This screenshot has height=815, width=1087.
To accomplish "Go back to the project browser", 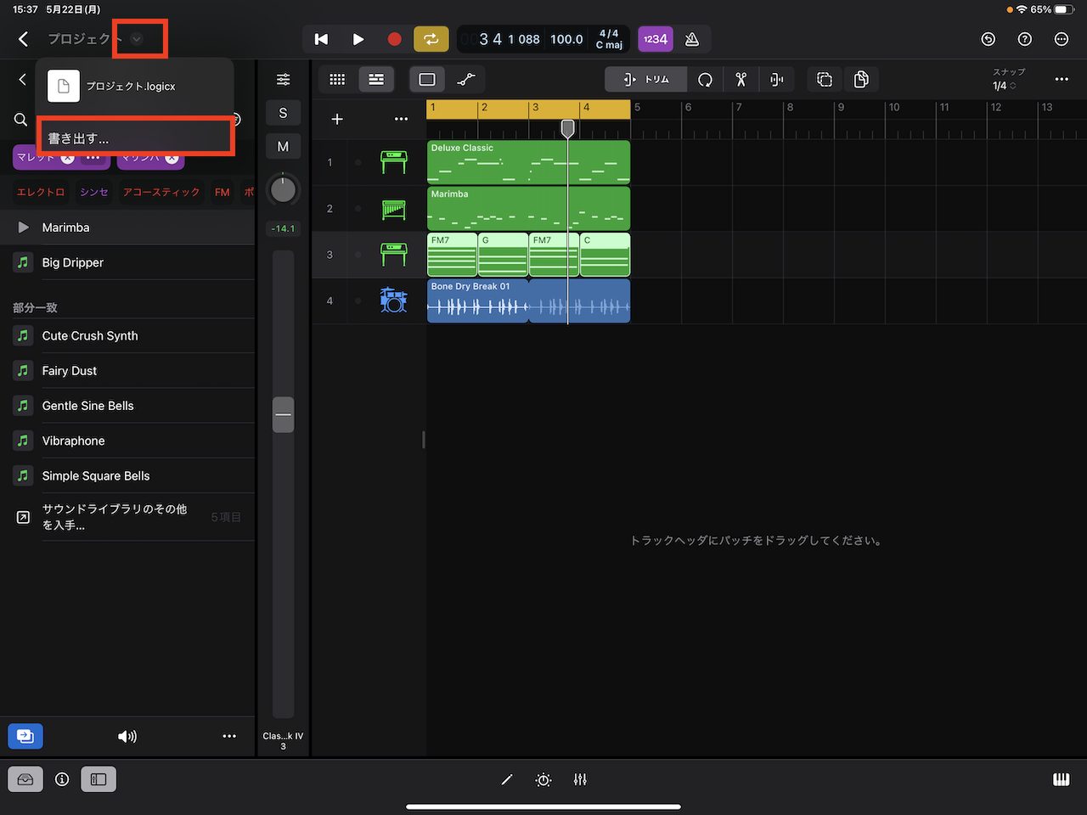I will click(x=23, y=39).
